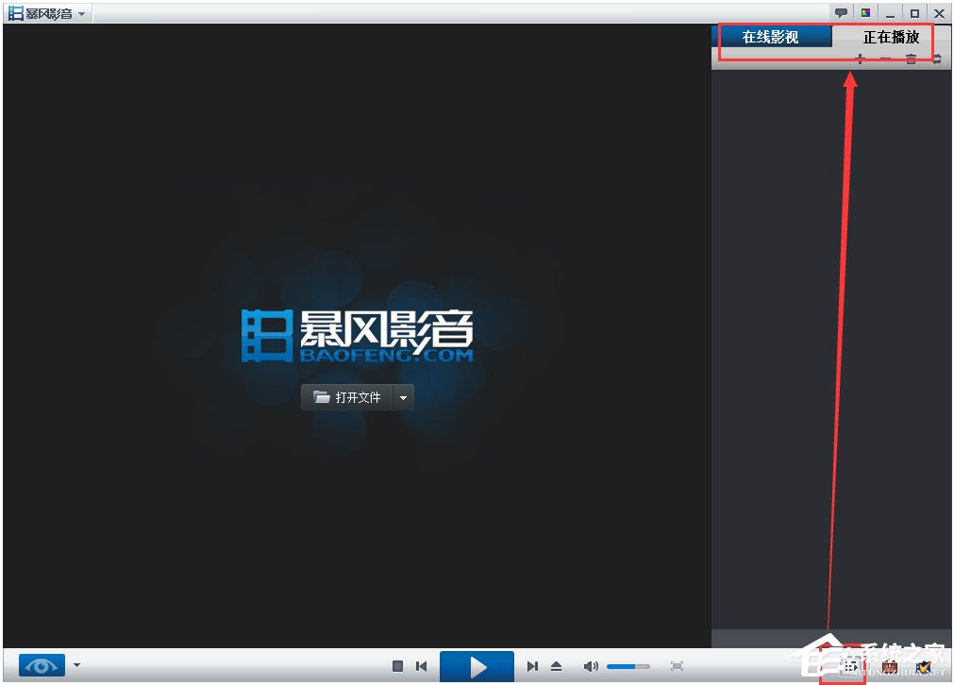Switch to the 在线影视 tab
Image resolution: width=954 pixels, height=685 pixels.
[770, 38]
